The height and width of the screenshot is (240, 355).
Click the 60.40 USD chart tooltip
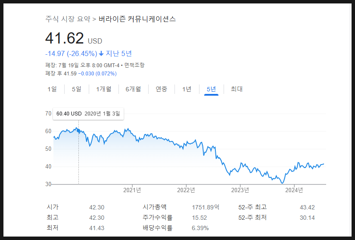(88, 114)
